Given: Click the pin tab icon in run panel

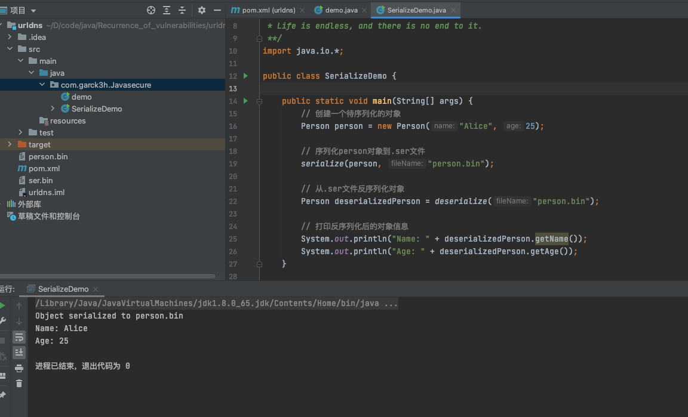Looking at the screenshot, I should coord(2,395).
